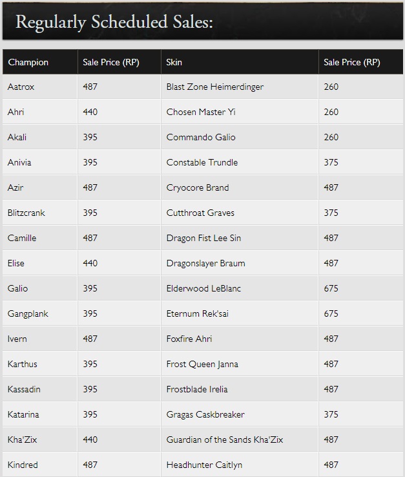Click the Champion column header

(28, 63)
